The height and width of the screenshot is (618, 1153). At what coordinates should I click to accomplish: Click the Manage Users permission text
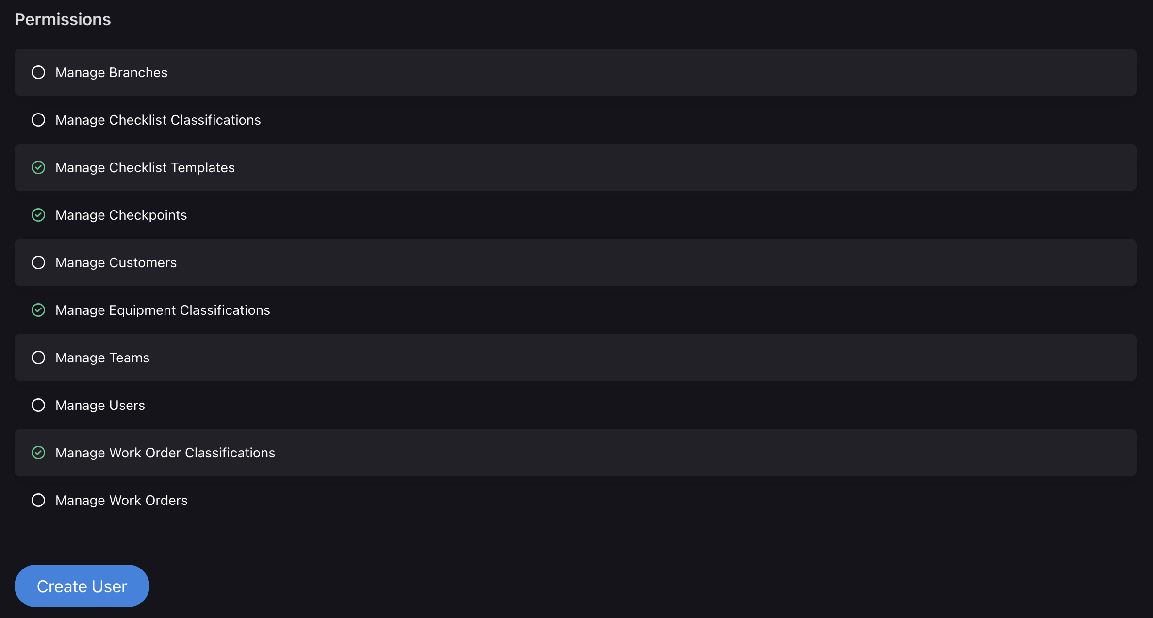(100, 405)
